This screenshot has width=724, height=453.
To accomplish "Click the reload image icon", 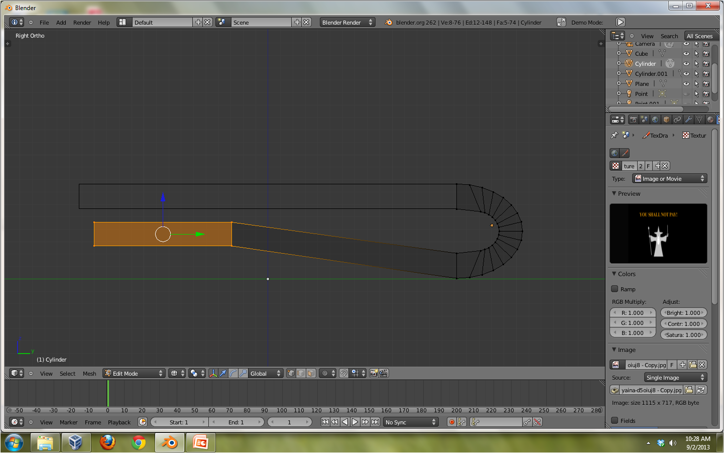I will pyautogui.click(x=701, y=390).
